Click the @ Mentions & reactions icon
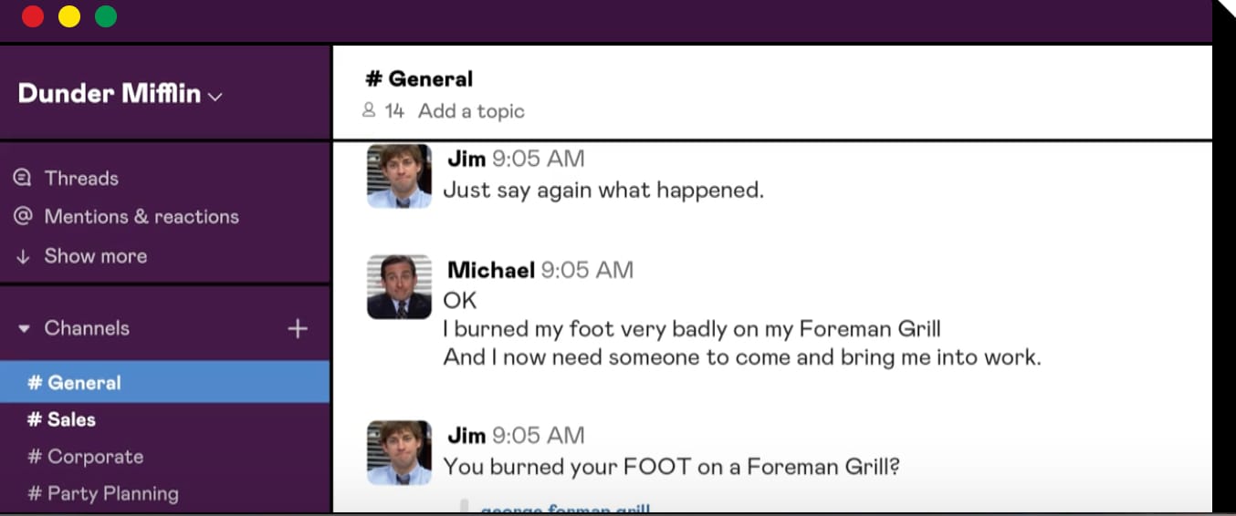 pos(23,217)
